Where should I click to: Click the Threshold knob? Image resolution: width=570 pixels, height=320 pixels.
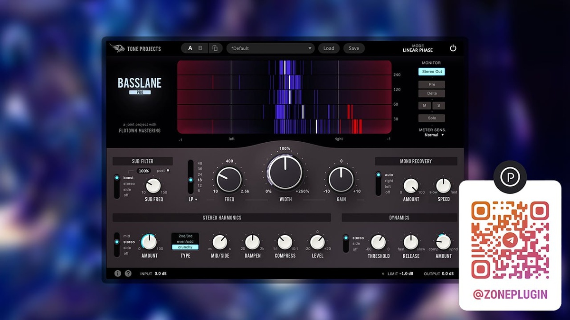pyautogui.click(x=379, y=242)
